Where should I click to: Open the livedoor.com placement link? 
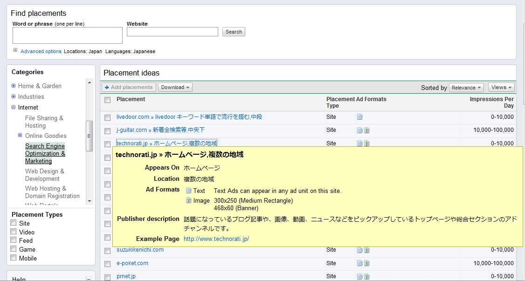click(189, 117)
